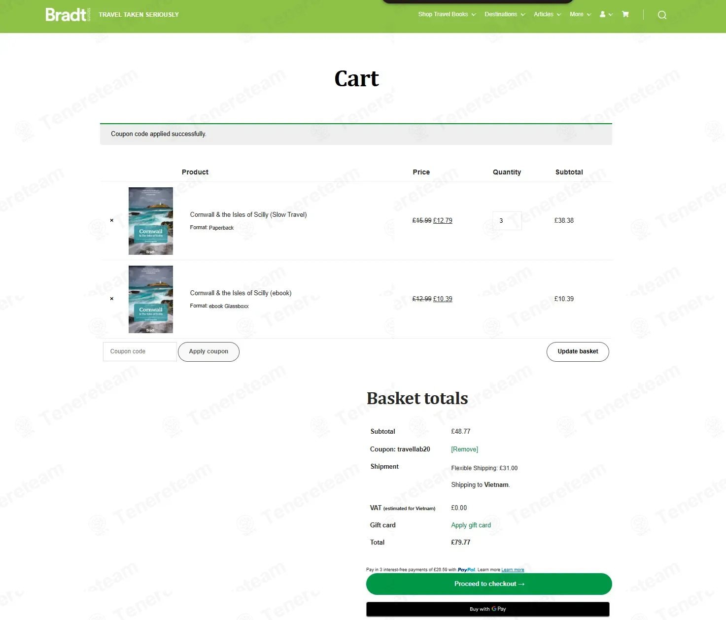Screen dimensions: 726x620
Task: Open Cornwall ebook cover thumbnail
Action: point(151,299)
